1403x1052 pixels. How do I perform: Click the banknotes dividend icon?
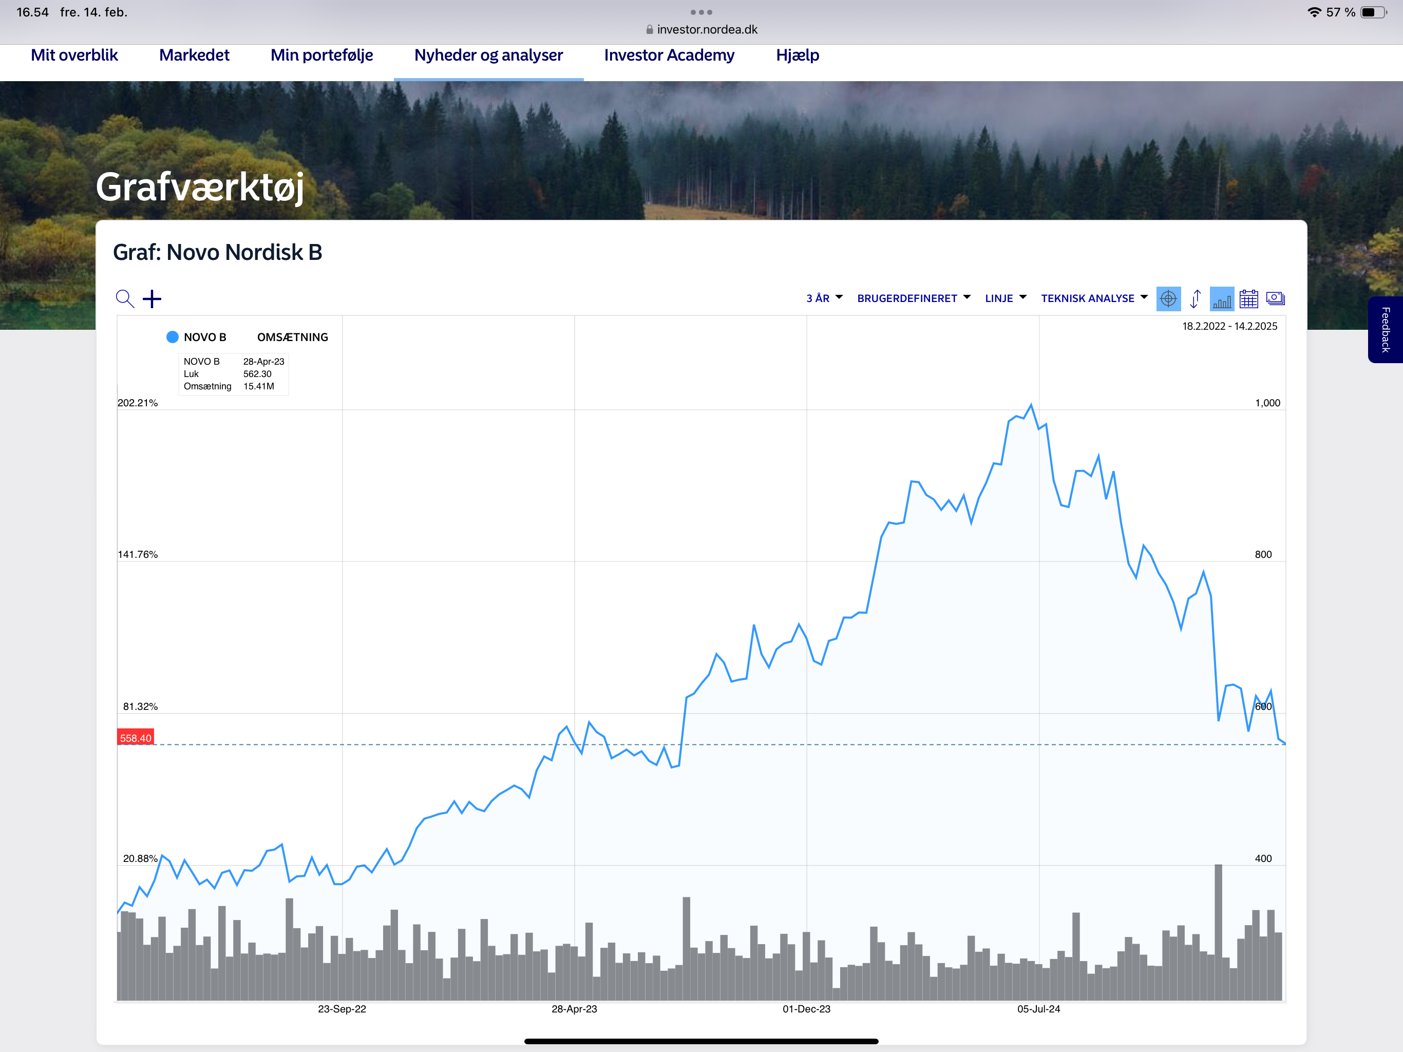1276,298
